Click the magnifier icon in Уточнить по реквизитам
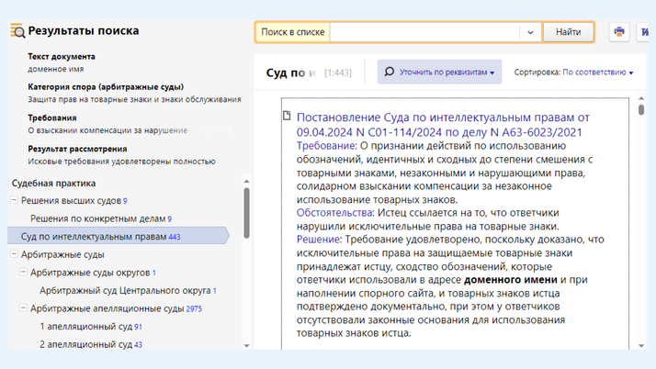The height and width of the screenshot is (369, 656). pos(389,72)
